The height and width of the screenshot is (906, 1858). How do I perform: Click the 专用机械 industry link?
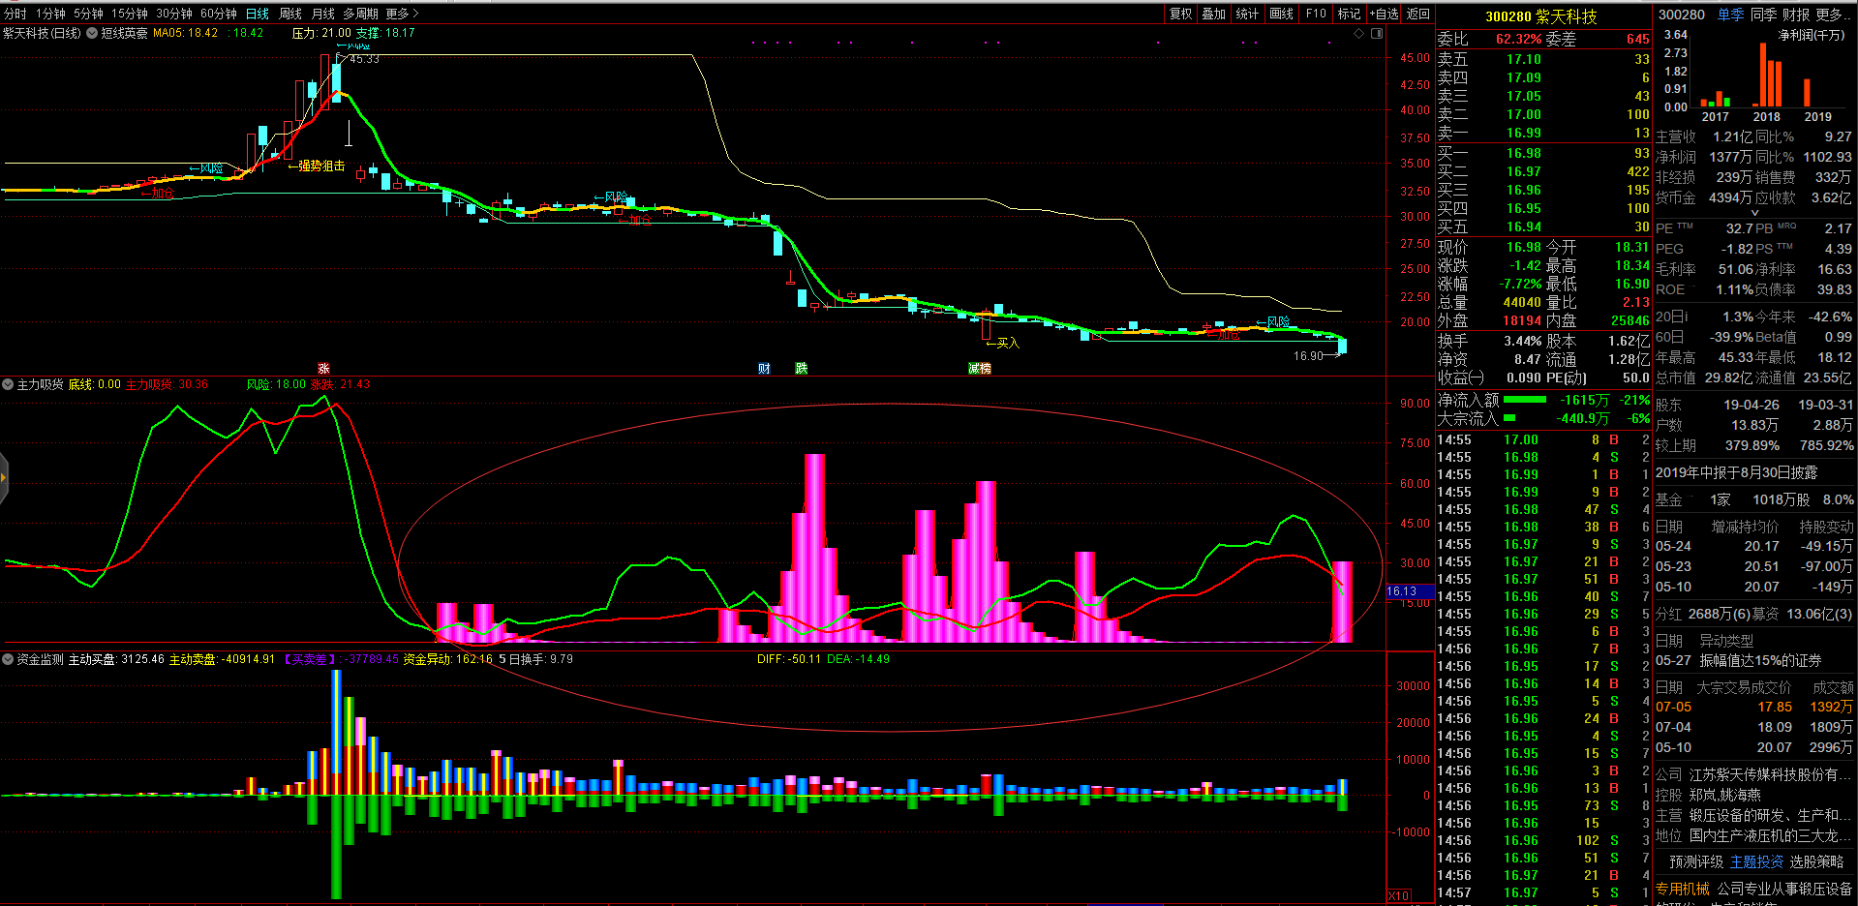(1683, 889)
